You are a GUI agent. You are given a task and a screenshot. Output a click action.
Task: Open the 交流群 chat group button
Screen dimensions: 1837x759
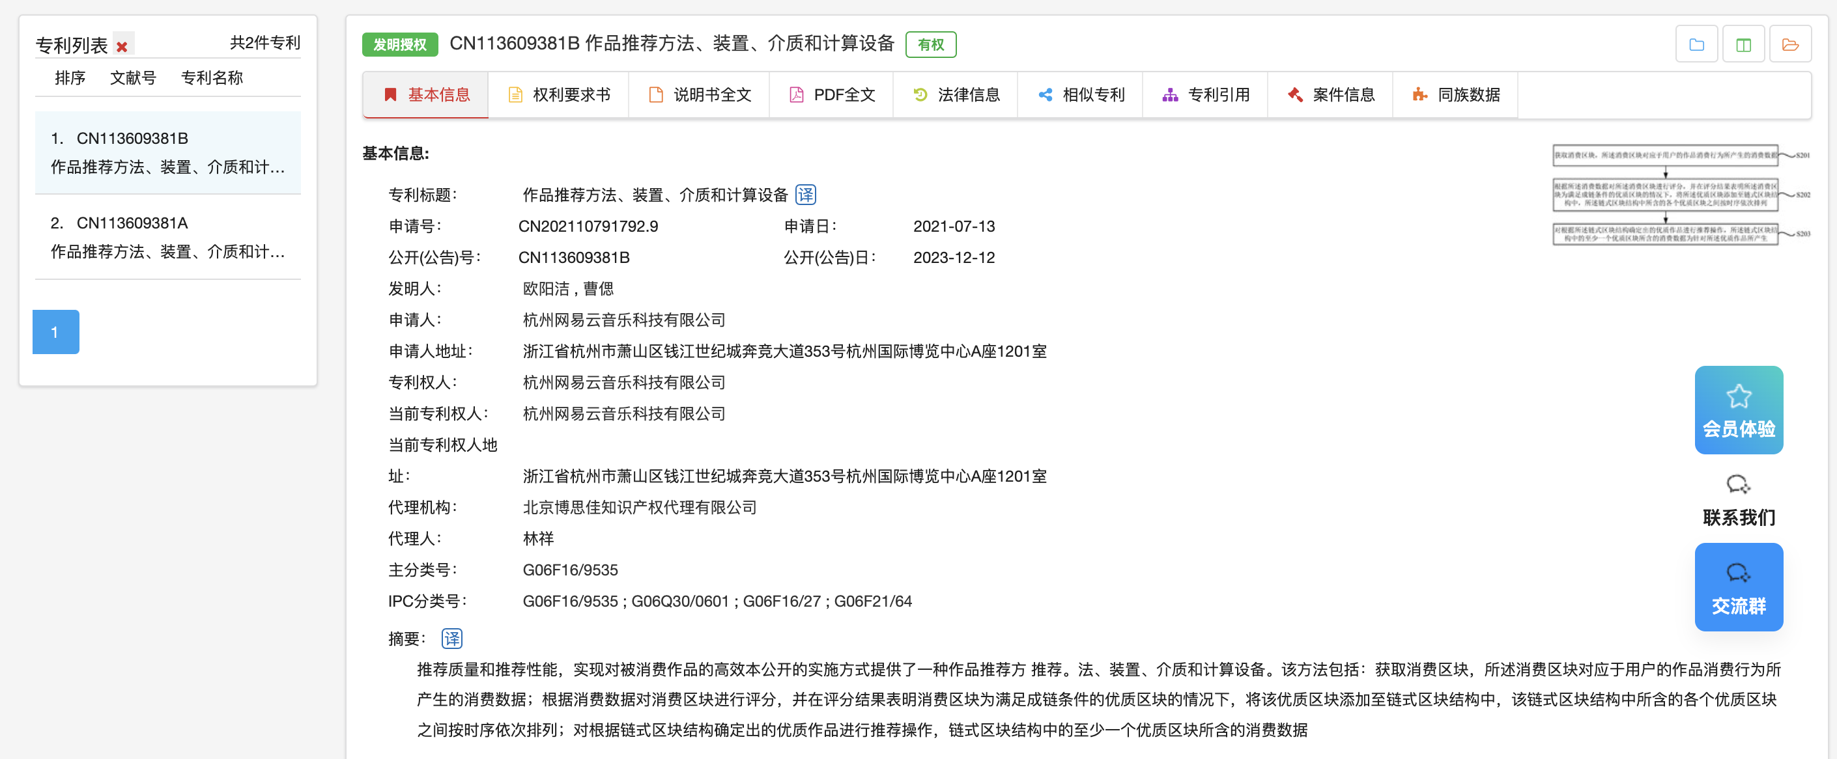click(1738, 586)
